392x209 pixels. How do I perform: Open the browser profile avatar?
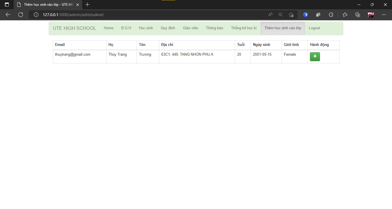[370, 15]
